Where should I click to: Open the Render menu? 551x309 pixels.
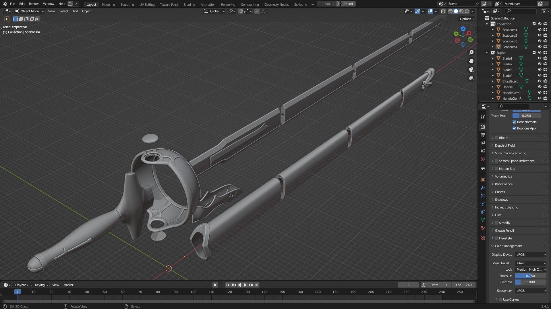point(34,4)
